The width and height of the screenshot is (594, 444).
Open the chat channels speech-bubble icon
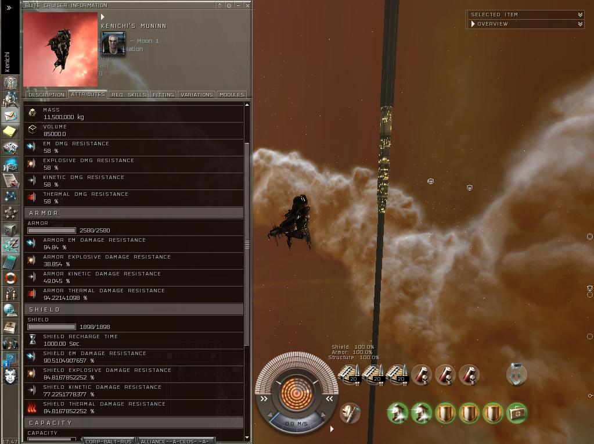click(10, 294)
